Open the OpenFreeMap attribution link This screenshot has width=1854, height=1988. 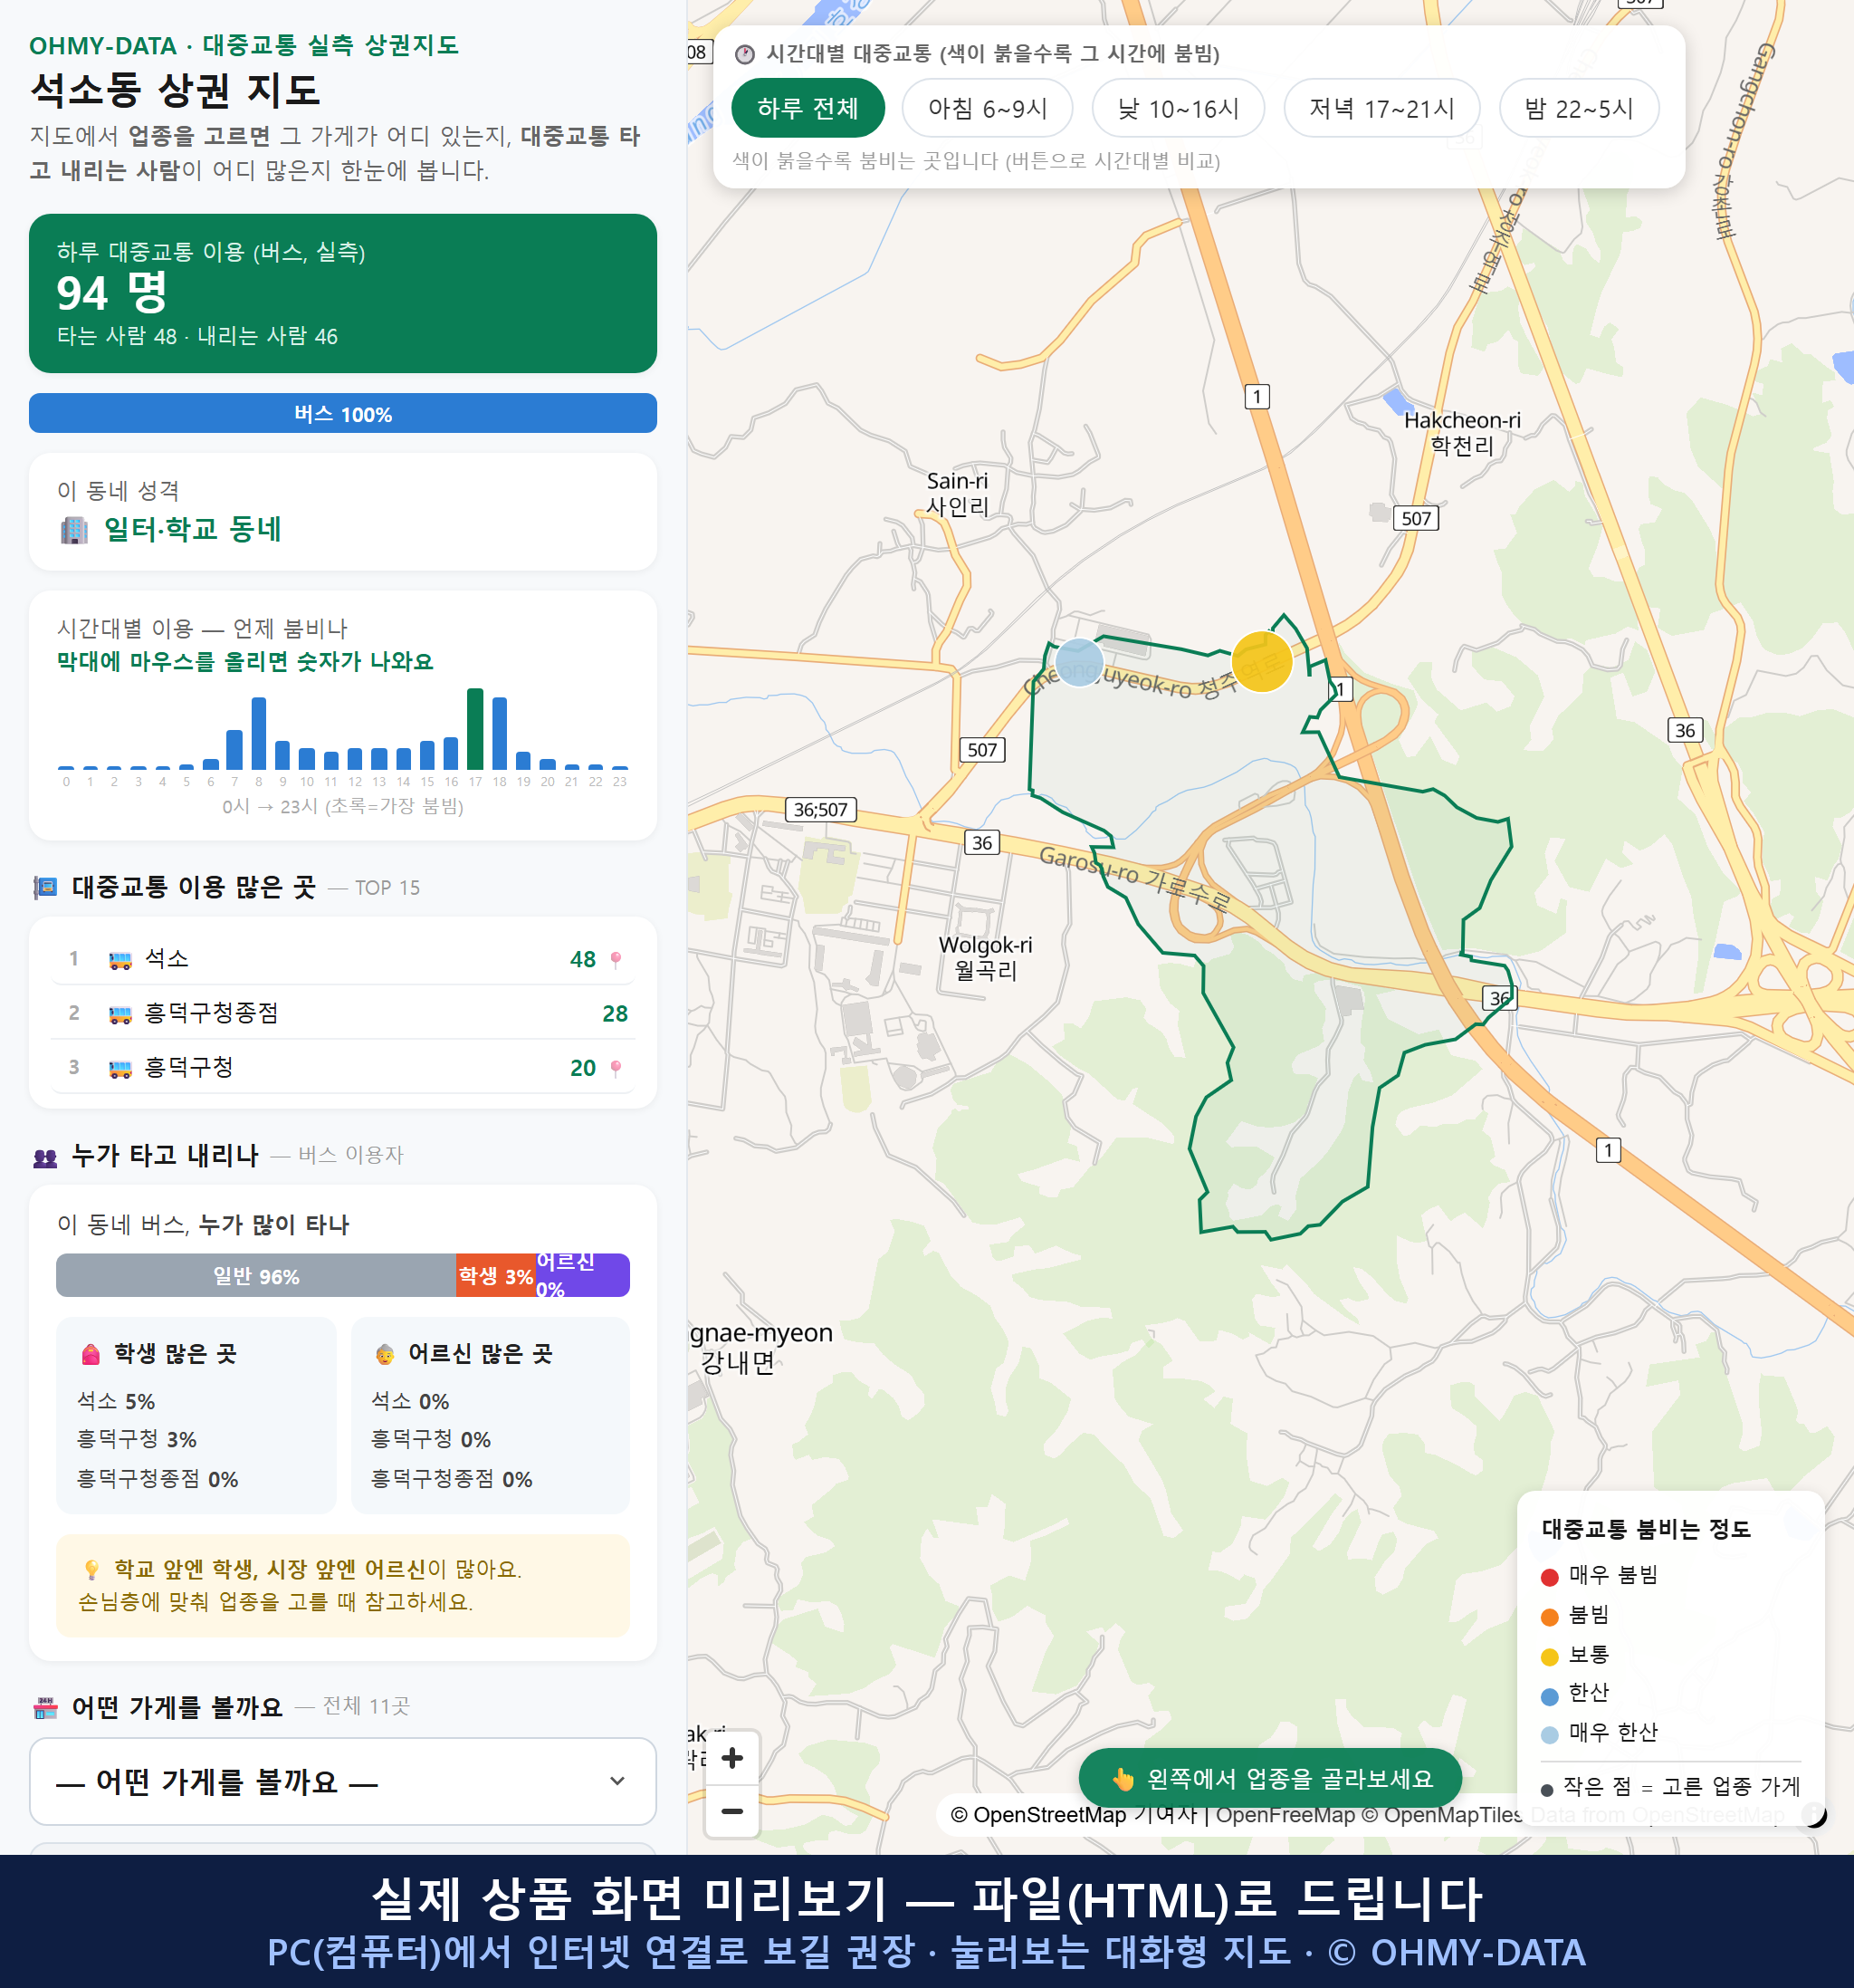[1286, 1814]
